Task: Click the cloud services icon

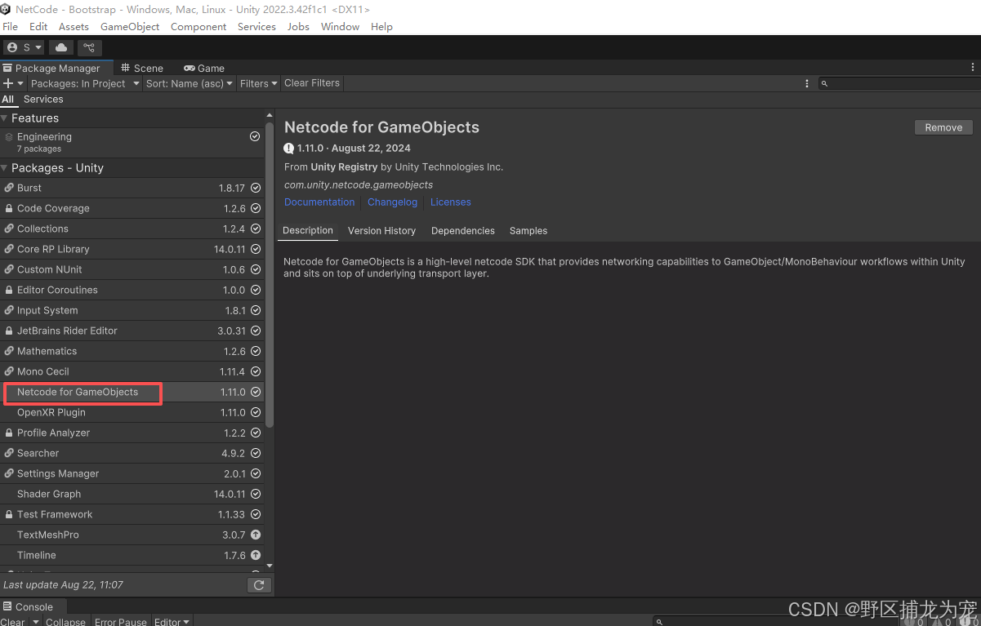Action: tap(61, 47)
